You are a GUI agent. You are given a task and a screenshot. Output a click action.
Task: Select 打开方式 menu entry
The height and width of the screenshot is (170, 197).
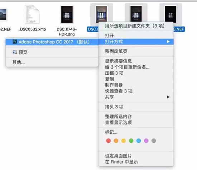click(x=136, y=42)
